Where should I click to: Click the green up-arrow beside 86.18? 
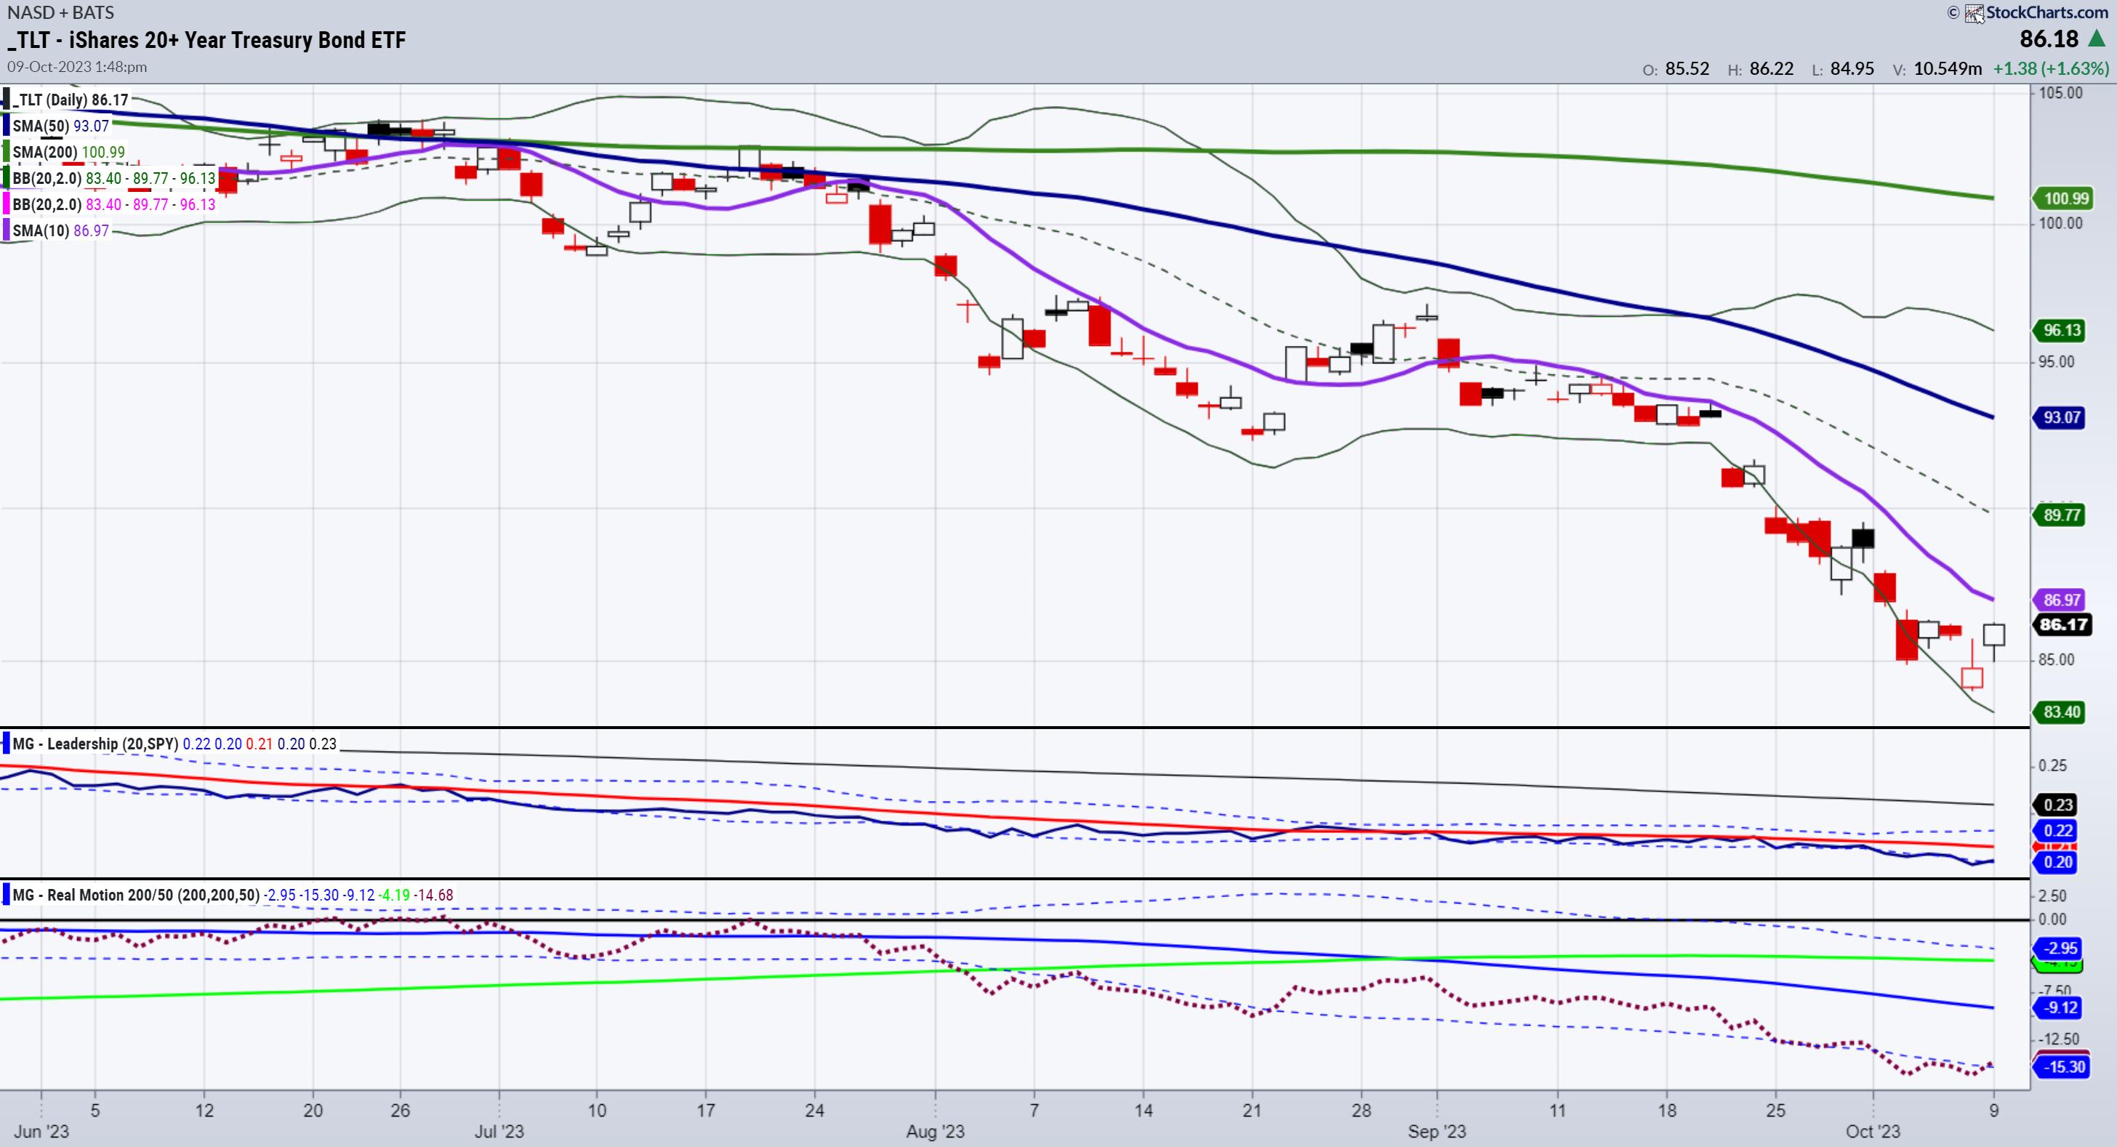point(2097,39)
